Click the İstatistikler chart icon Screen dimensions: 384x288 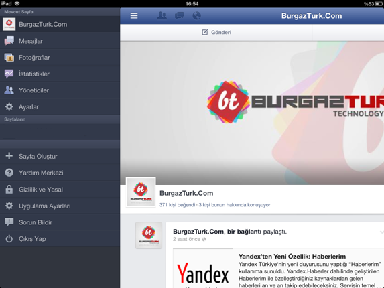pyautogui.click(x=9, y=74)
